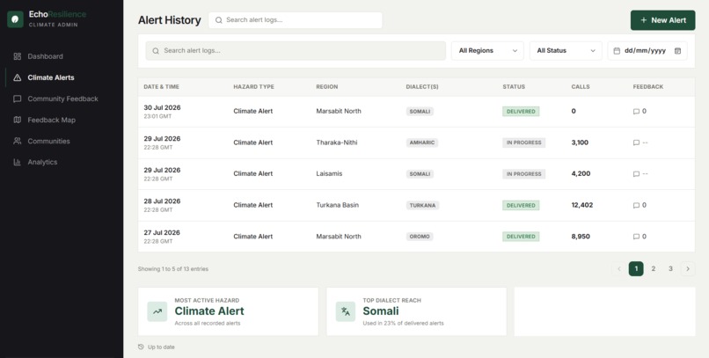Click the AMHARIC dialect tag
This screenshot has width=709, height=358.
tap(422, 142)
